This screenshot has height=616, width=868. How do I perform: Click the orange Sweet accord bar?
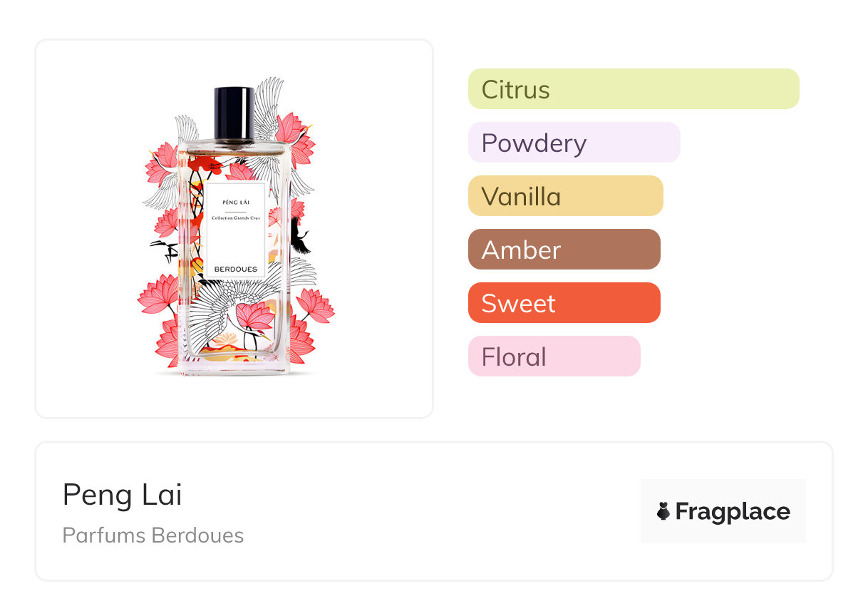point(564,303)
